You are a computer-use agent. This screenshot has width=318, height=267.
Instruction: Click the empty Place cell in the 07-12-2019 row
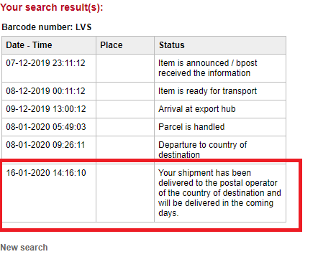point(125,68)
